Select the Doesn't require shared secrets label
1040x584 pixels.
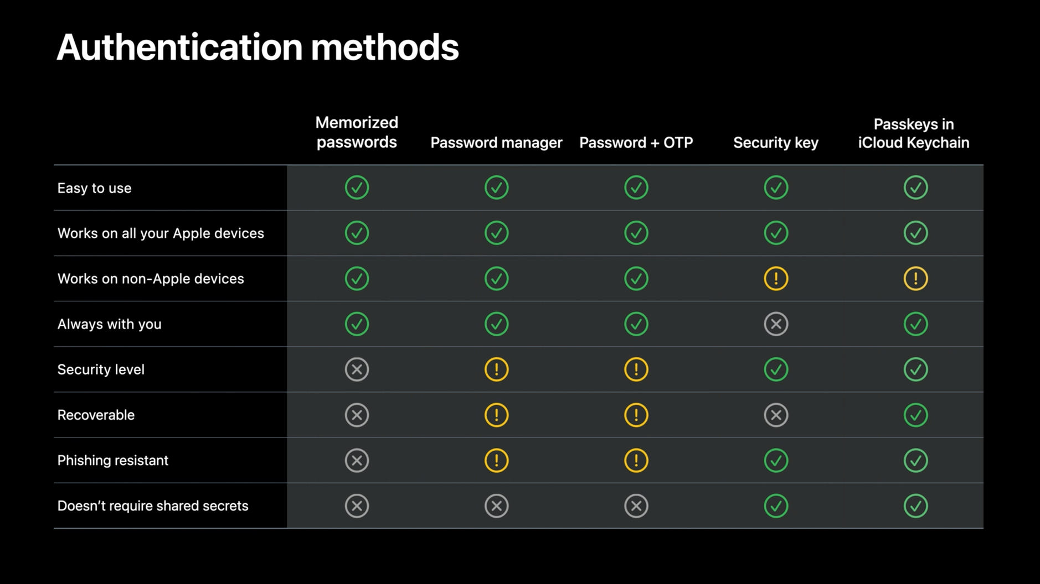[153, 505]
